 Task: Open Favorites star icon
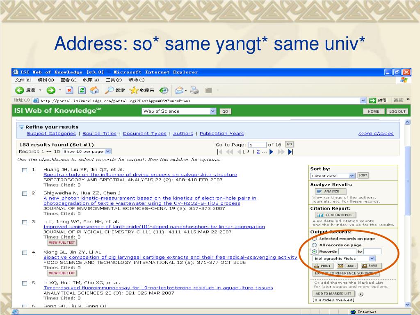pos(134,90)
